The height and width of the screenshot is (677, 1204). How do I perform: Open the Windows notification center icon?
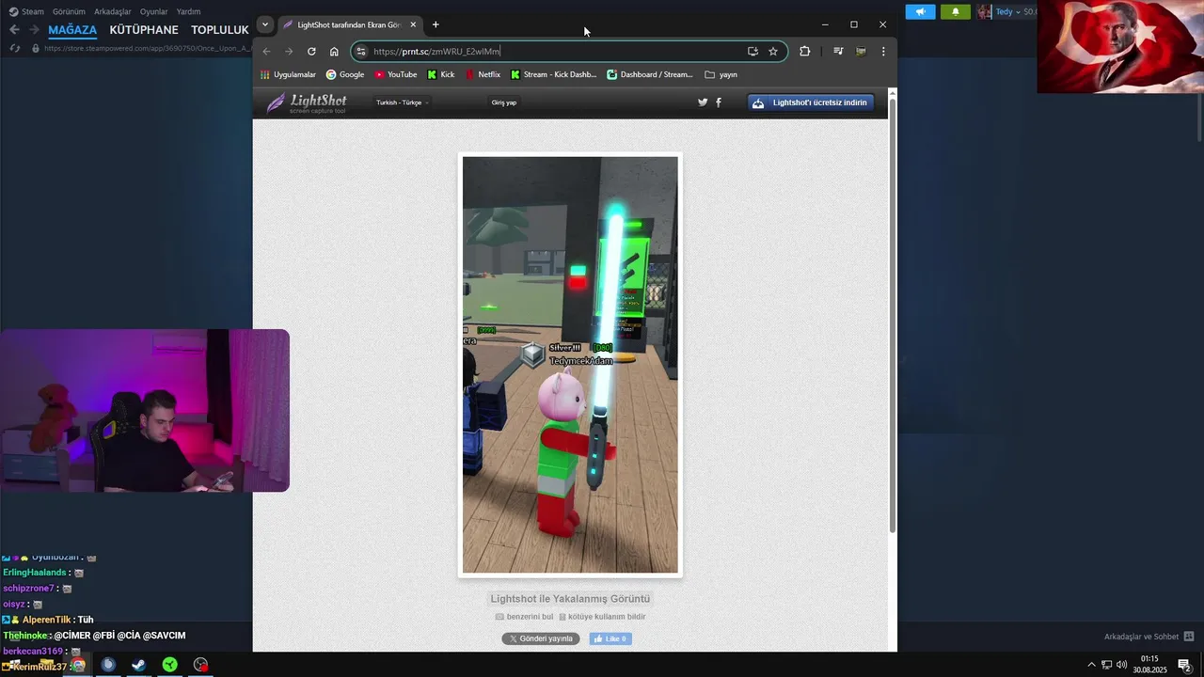pos(1184,665)
